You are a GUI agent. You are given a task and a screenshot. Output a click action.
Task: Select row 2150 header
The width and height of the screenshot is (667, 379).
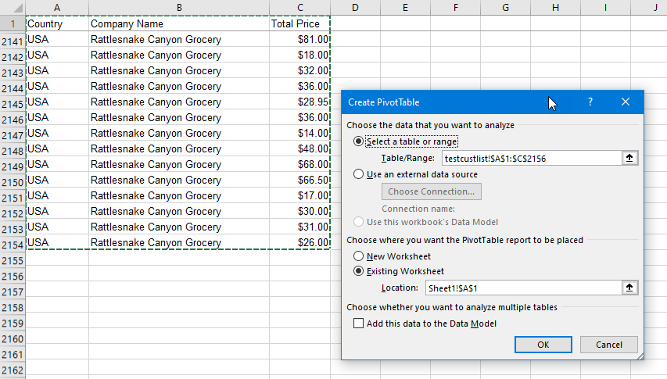pos(13,181)
